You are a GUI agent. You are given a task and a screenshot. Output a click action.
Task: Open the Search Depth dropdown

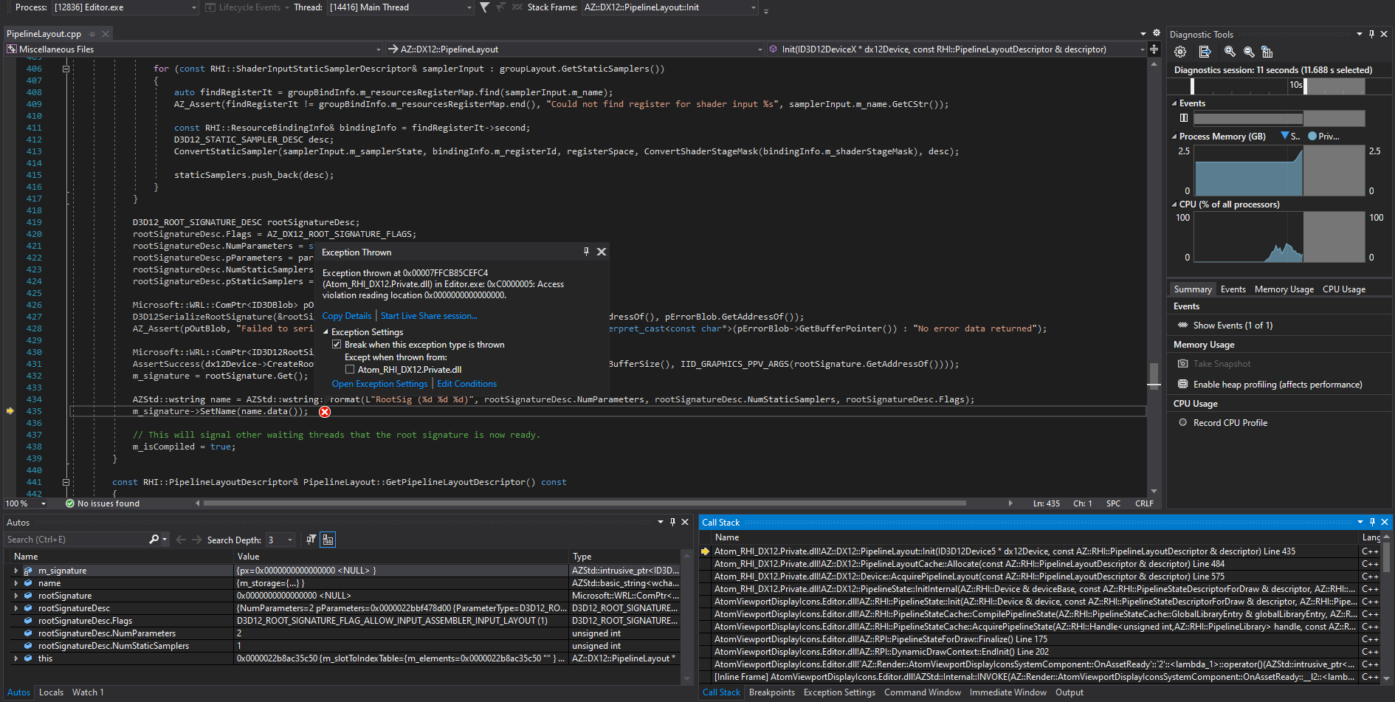(x=289, y=540)
